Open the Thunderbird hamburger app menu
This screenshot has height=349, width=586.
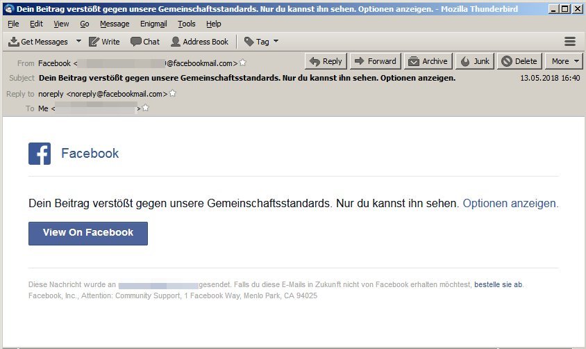click(569, 42)
